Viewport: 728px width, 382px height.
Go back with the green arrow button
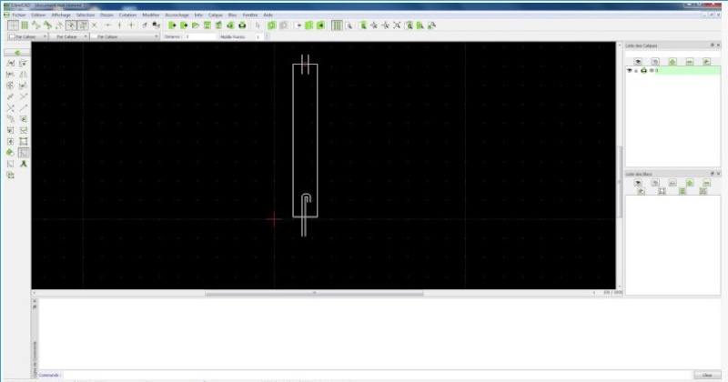17,53
